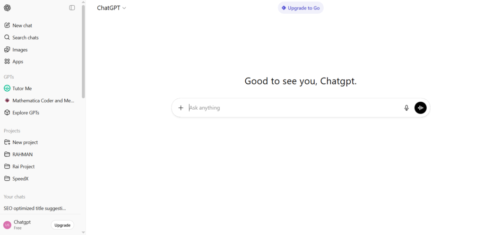Click the Upgrade to Go button

(x=301, y=8)
